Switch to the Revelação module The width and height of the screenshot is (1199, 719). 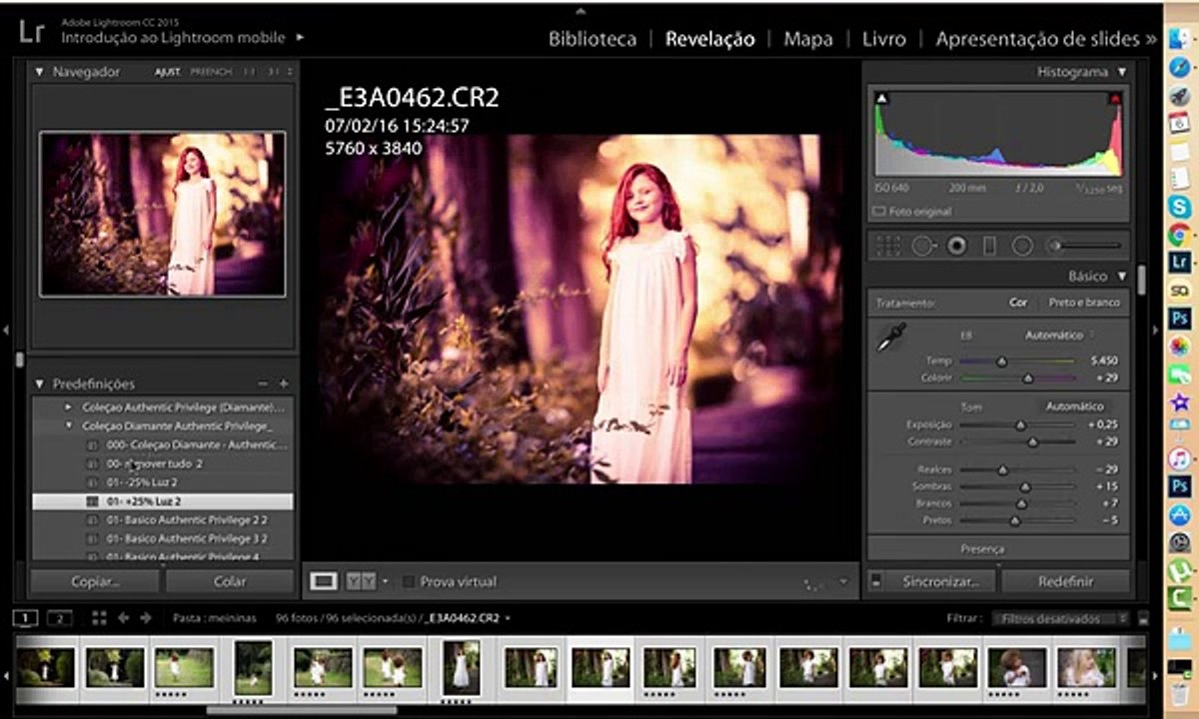[x=709, y=39]
